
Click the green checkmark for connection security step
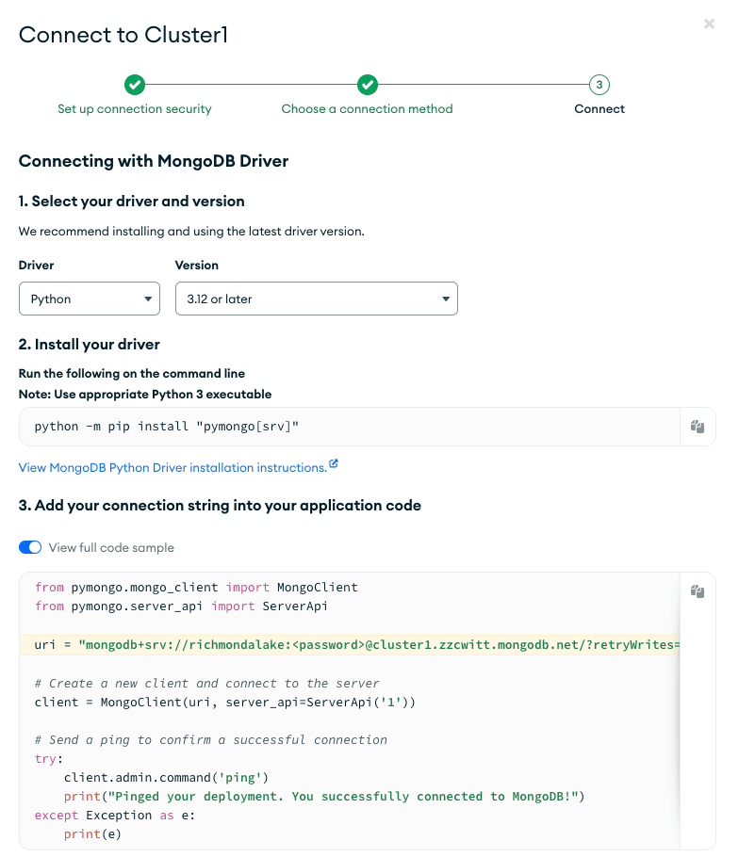[x=135, y=85]
